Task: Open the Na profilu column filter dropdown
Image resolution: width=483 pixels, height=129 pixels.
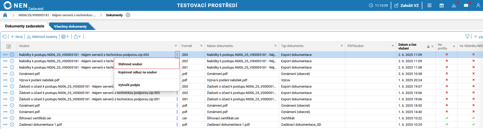Action: click(454, 46)
